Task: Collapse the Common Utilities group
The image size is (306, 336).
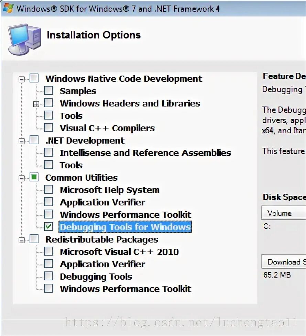Action: click(x=22, y=178)
